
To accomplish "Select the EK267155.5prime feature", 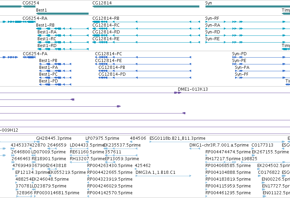I will point(270,152).
